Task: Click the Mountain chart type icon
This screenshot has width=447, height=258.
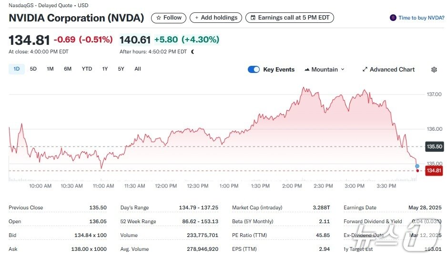Action: [306, 70]
